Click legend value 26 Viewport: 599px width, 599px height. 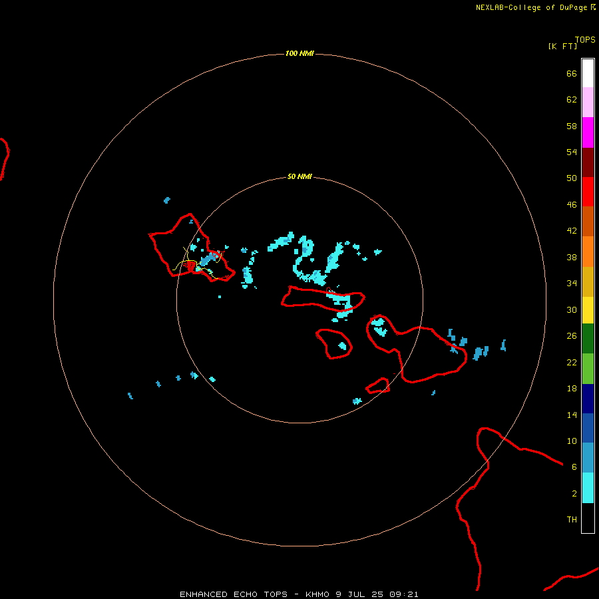572,336
